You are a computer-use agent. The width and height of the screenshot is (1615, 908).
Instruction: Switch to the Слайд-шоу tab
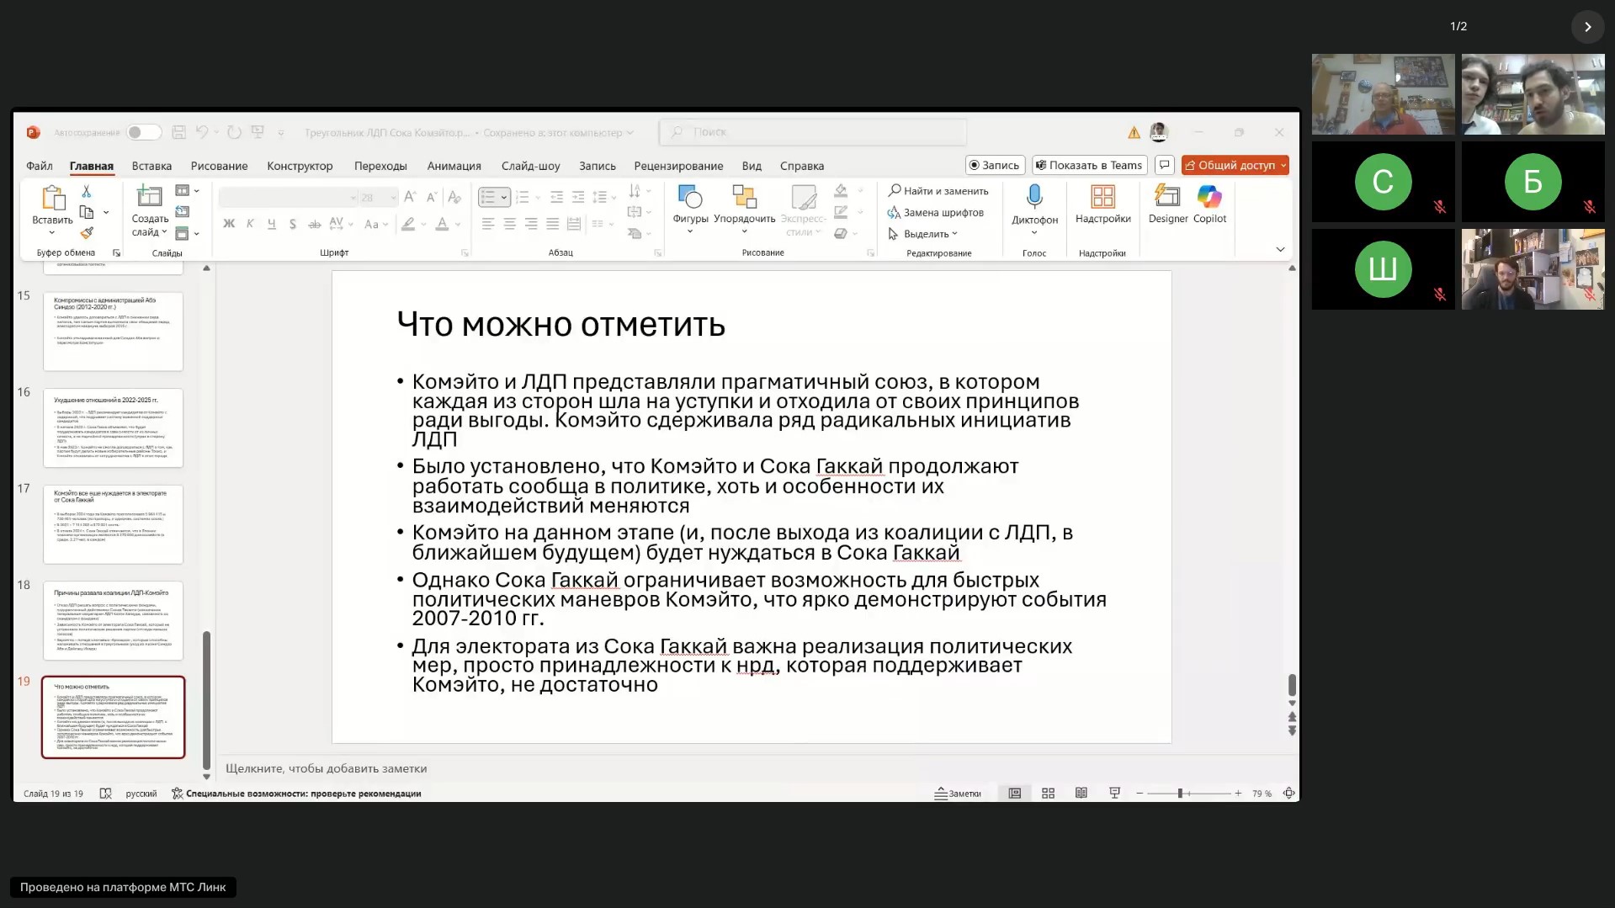pyautogui.click(x=530, y=166)
